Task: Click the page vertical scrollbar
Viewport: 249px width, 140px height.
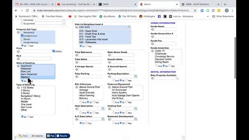Action: [x=235, y=58]
